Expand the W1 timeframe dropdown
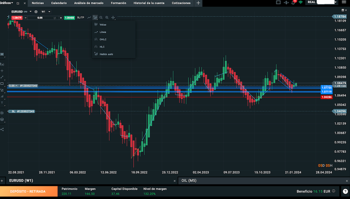350x199 pixels. point(46,11)
